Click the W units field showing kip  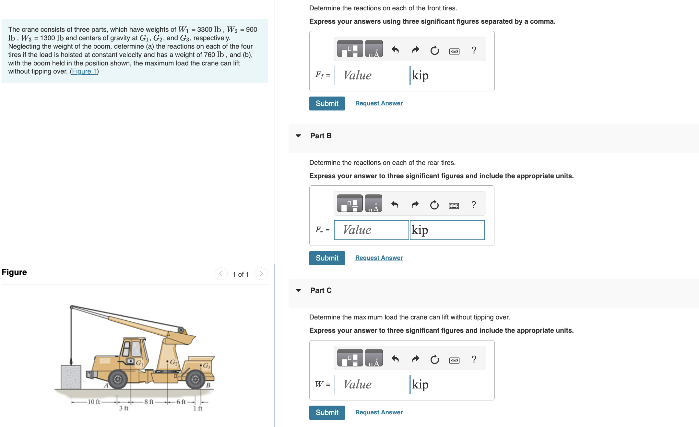click(x=447, y=385)
